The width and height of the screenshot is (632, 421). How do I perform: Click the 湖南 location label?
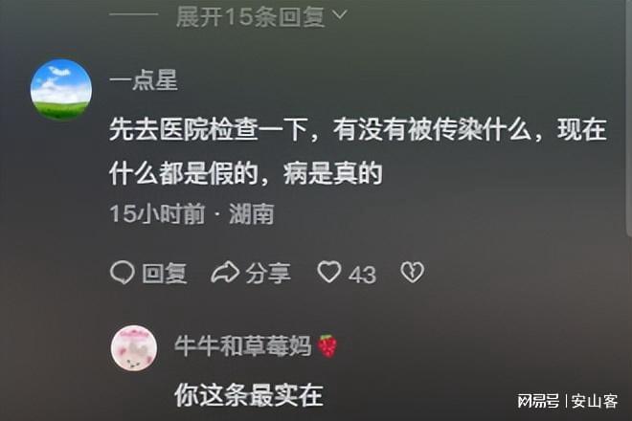(252, 214)
